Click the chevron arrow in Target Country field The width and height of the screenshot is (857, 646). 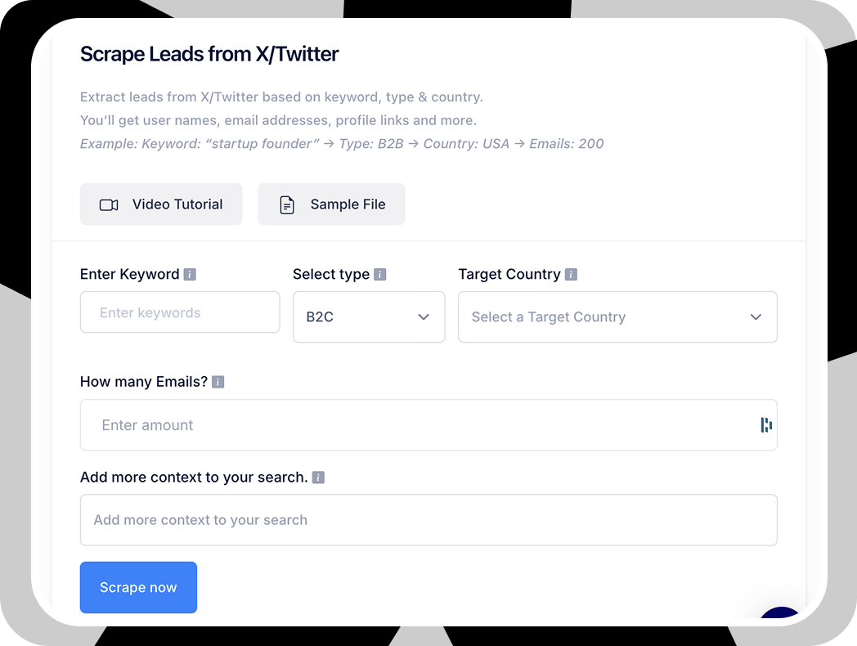coord(756,317)
